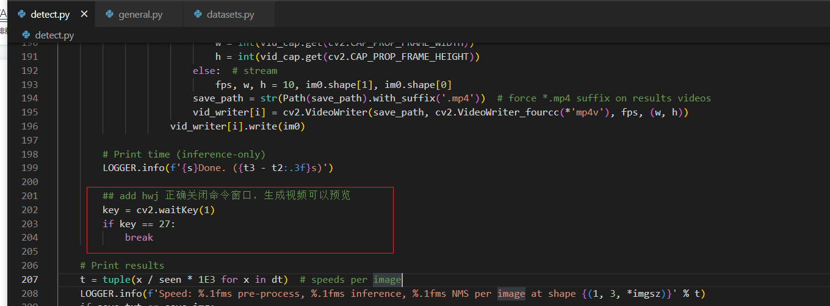Screen dimensions: 830x306
Task: Click line number 202 in the gutter
Action: coord(29,209)
